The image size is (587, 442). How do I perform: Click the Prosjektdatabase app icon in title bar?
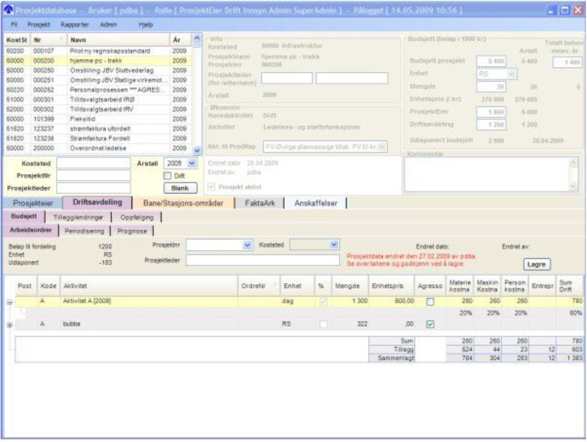(8, 9)
